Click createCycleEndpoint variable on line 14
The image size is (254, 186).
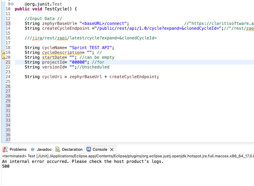66,28
